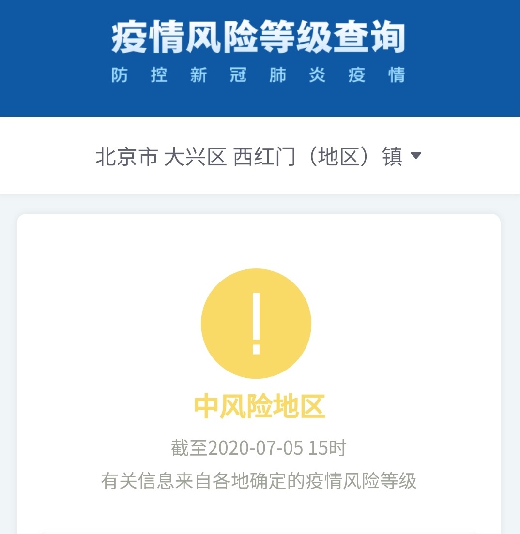Click the 控 character in the subtitle
This screenshot has height=534, width=520.
(x=159, y=75)
